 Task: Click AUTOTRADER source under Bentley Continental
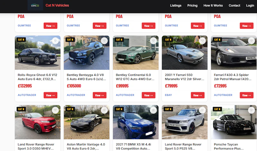[125, 95]
